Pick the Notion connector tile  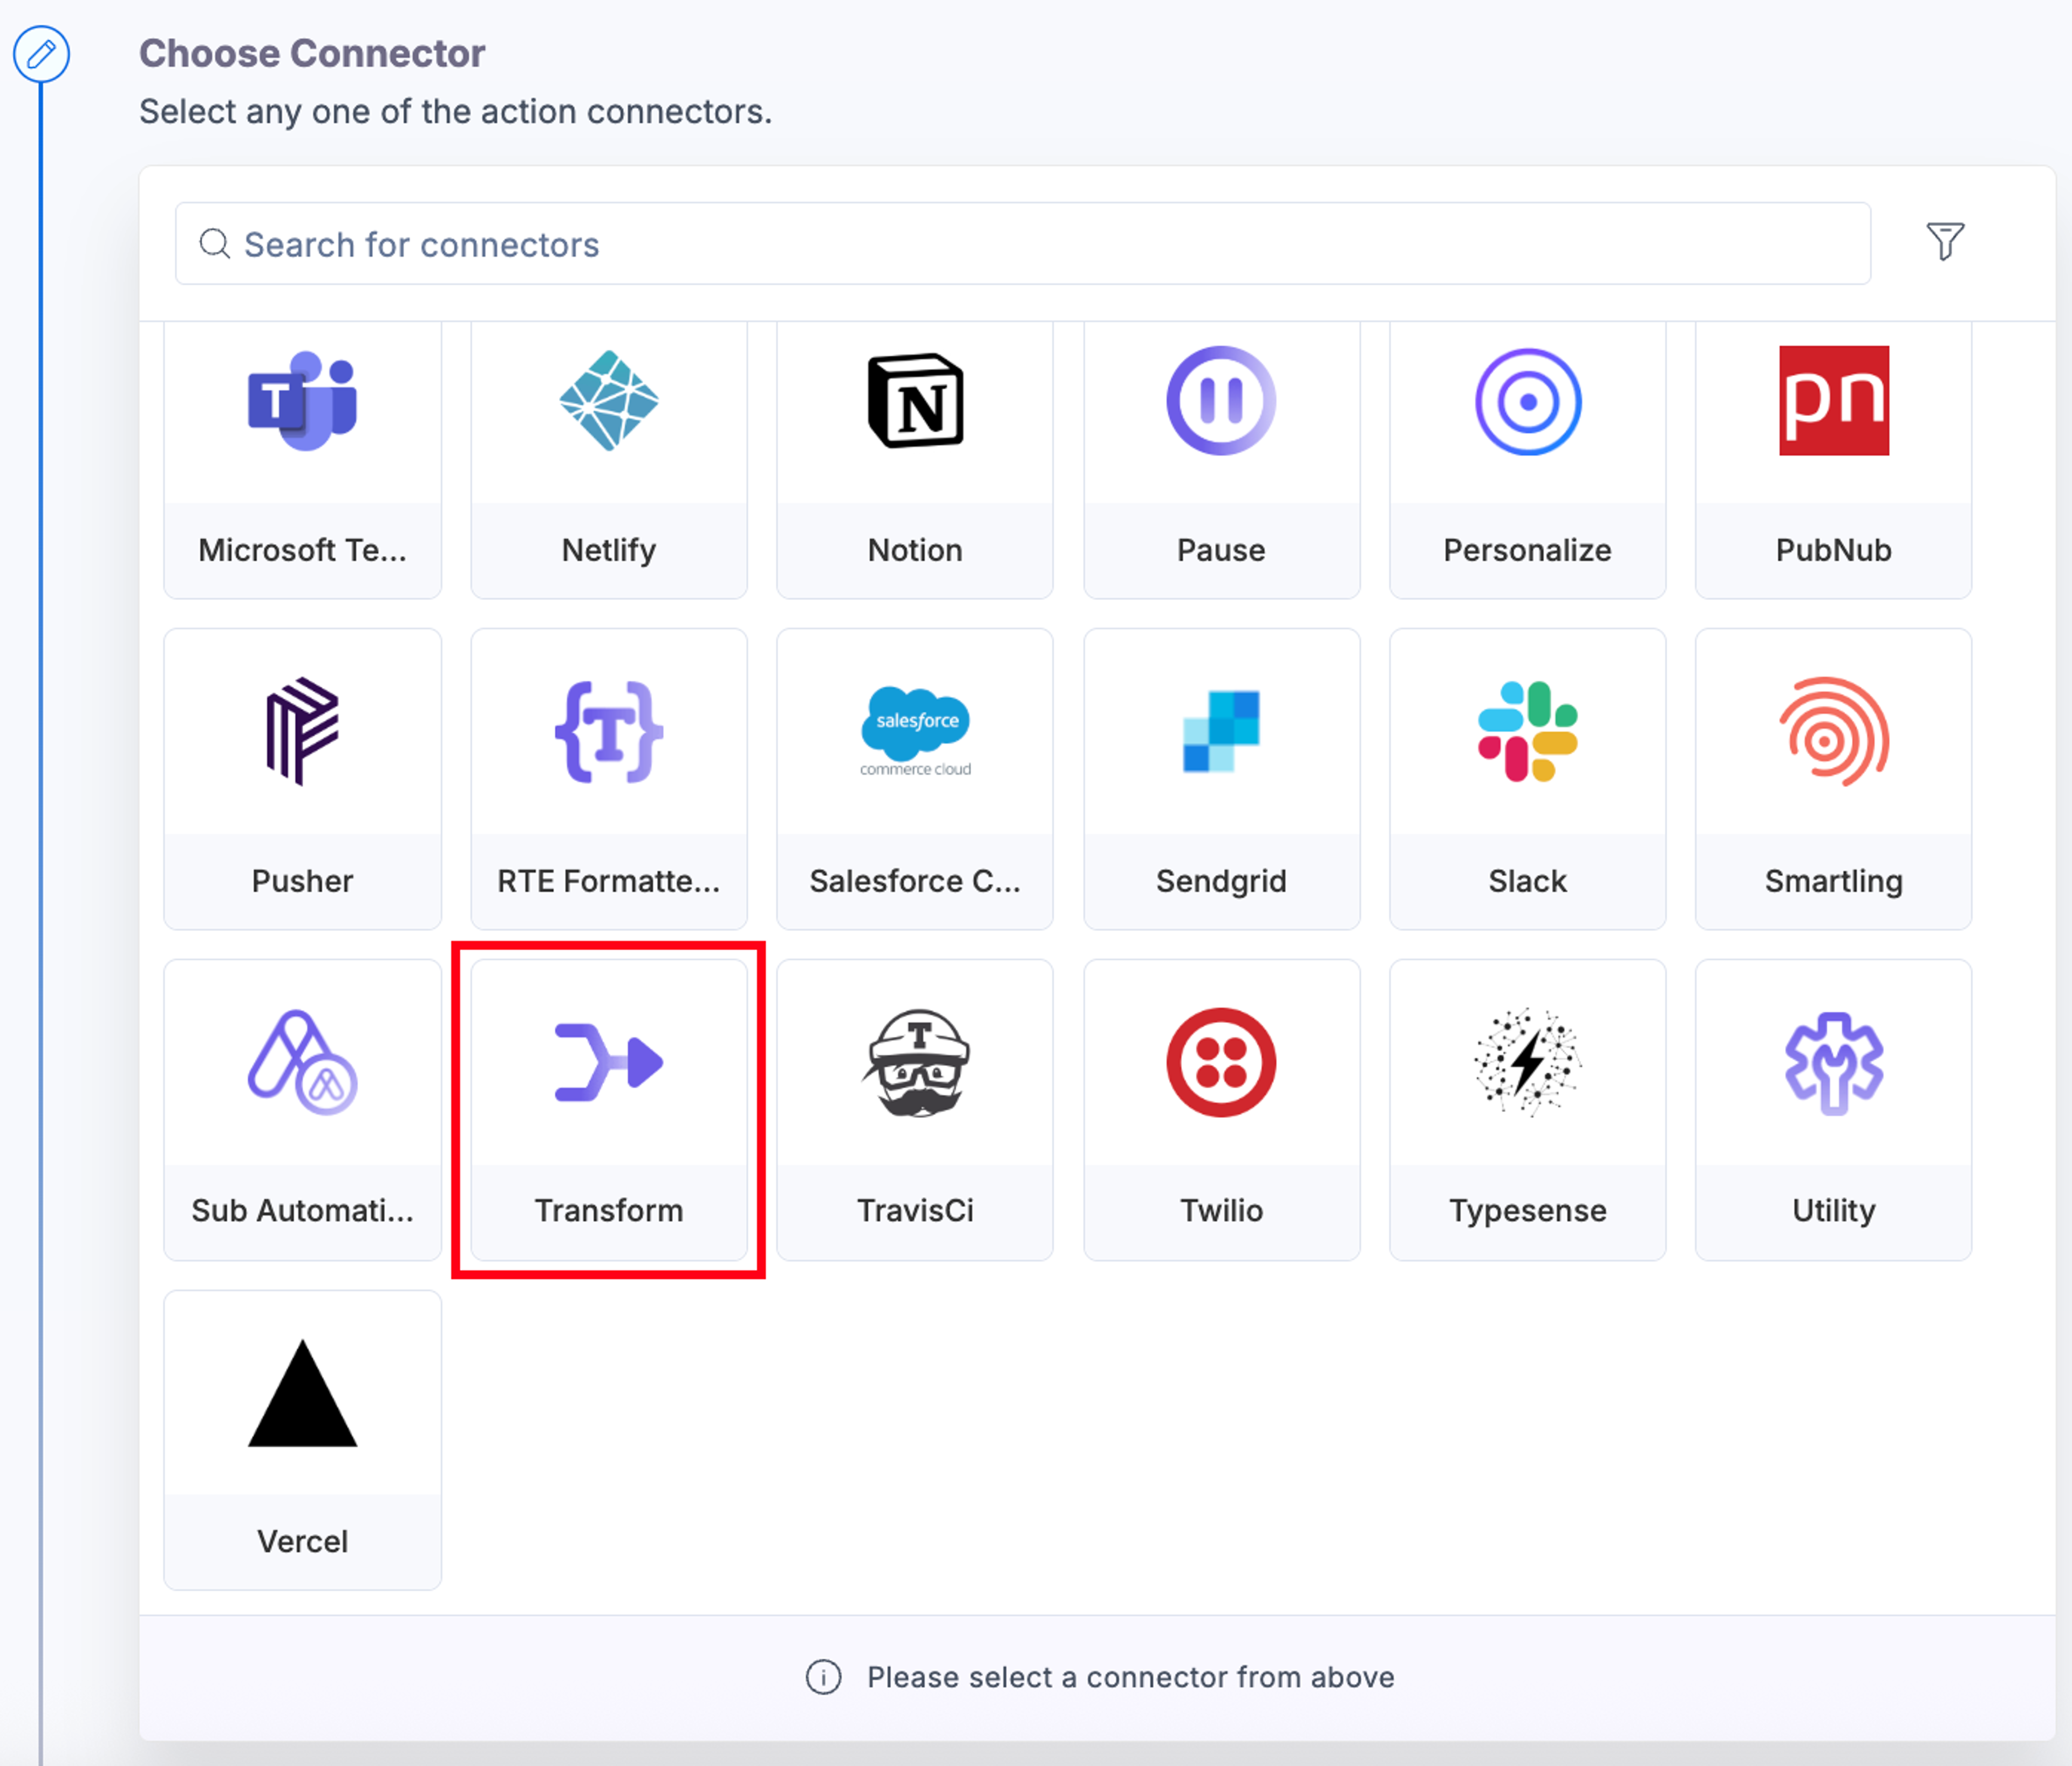click(x=915, y=460)
